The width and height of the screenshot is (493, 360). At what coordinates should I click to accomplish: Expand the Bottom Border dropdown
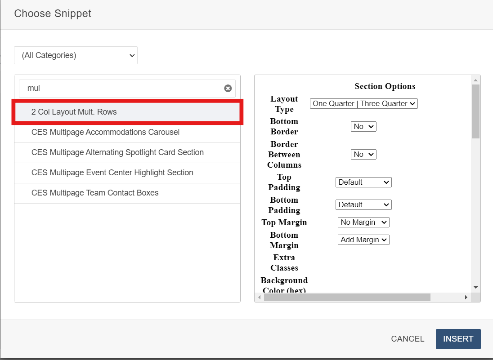[363, 127]
